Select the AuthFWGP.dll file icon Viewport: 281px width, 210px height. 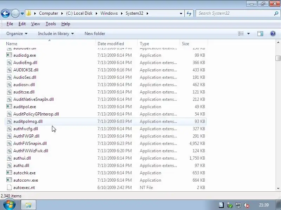tap(9, 136)
